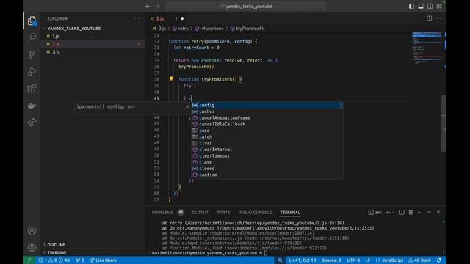470x264 pixels.
Task: Switch to the PORTS tab
Action: 223,213
